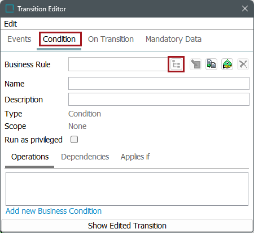
Task: Select the Condition tab
Action: tap(59, 39)
